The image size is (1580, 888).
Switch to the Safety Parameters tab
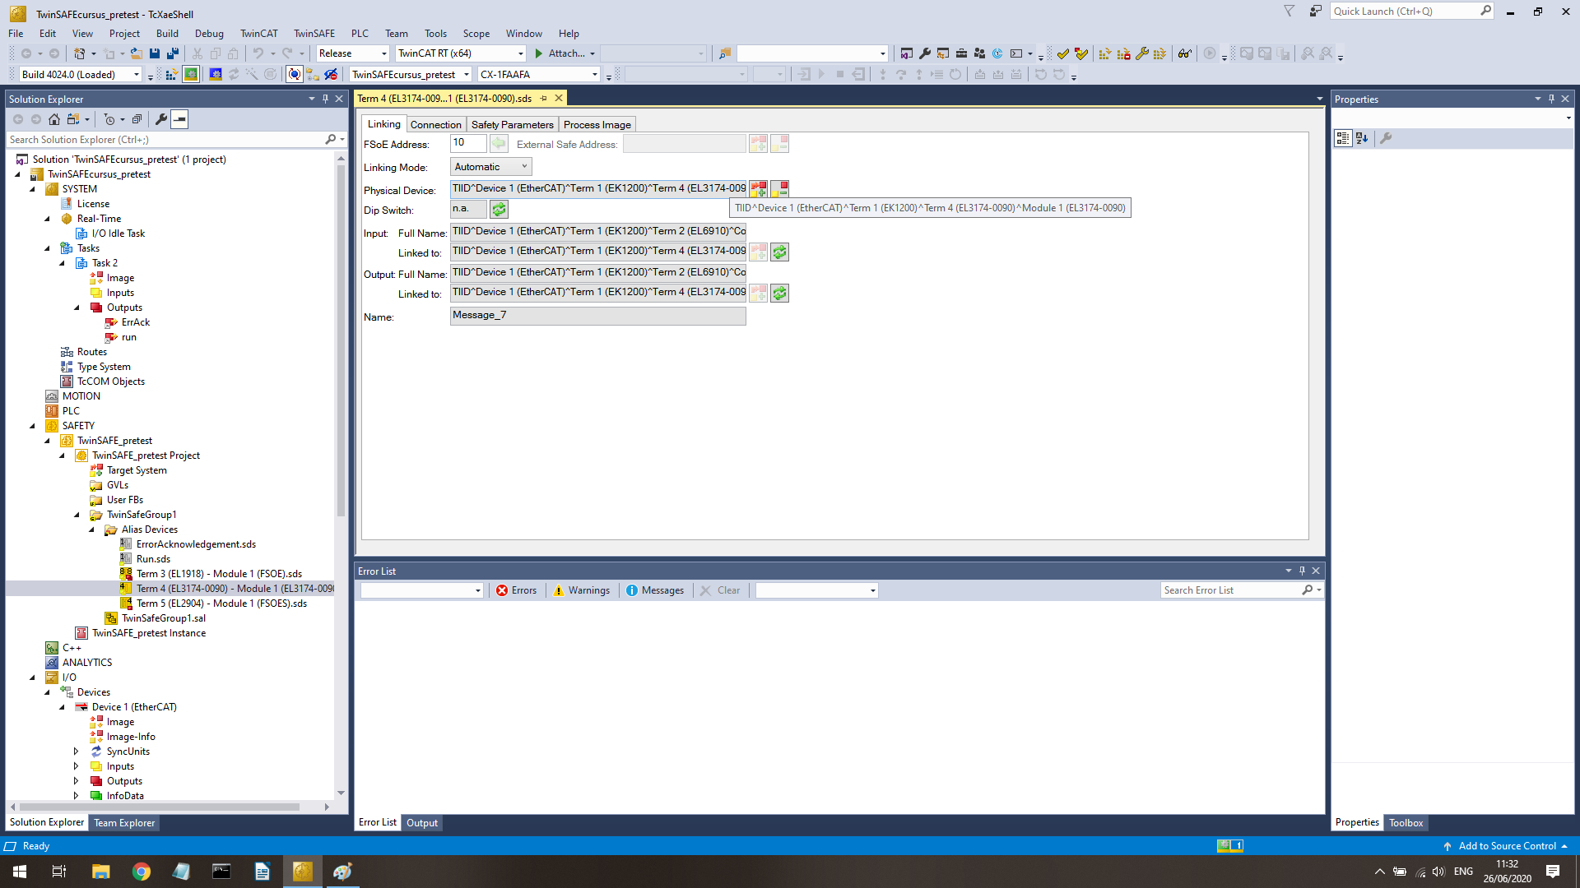click(512, 125)
